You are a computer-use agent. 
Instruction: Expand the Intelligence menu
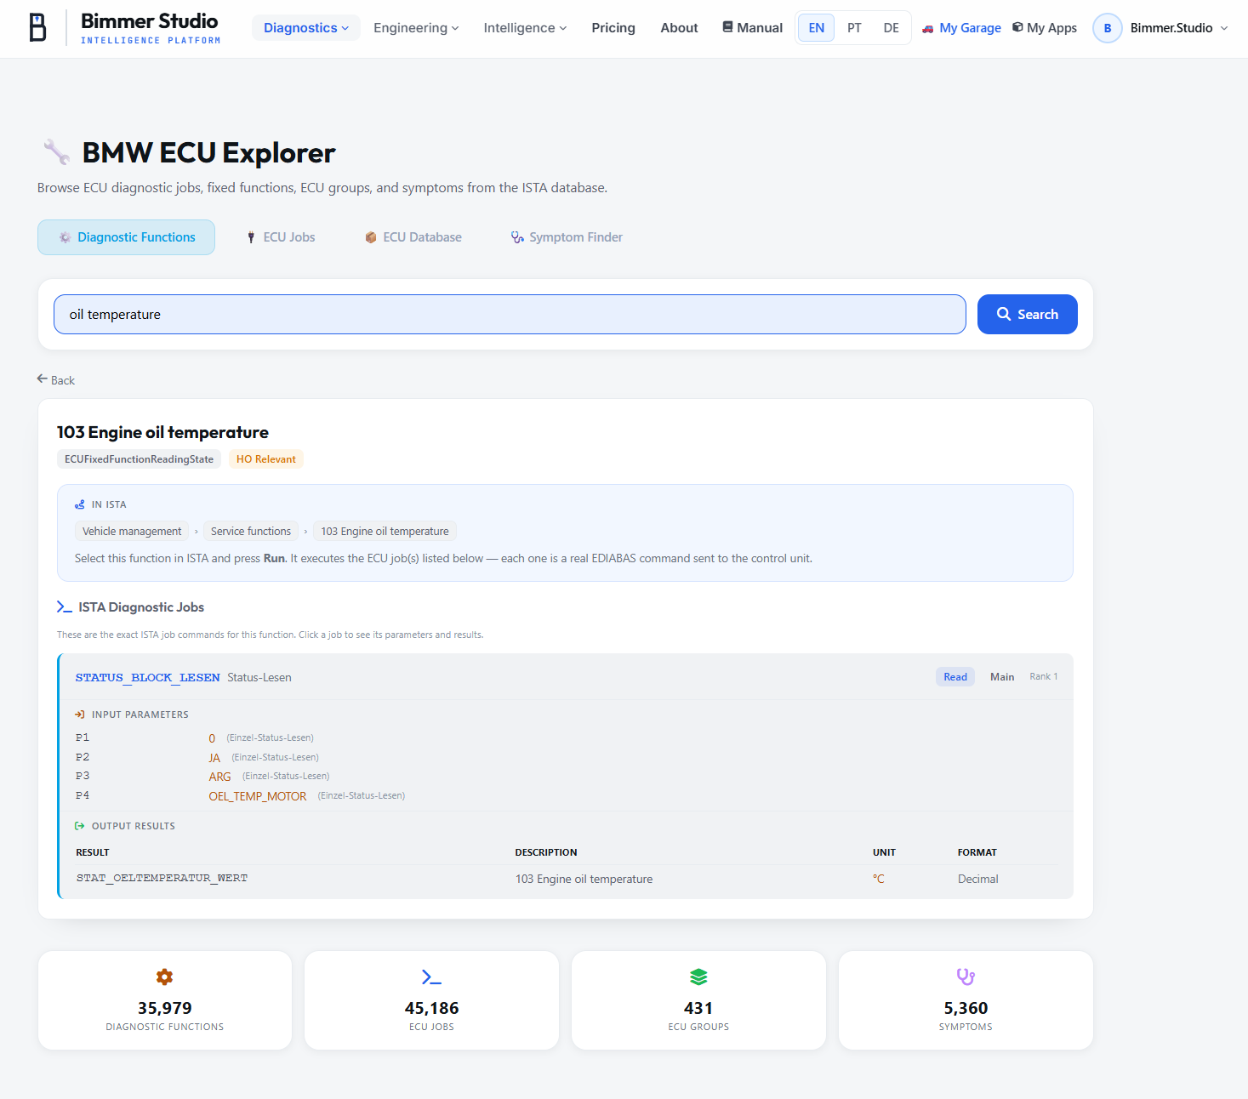[525, 28]
